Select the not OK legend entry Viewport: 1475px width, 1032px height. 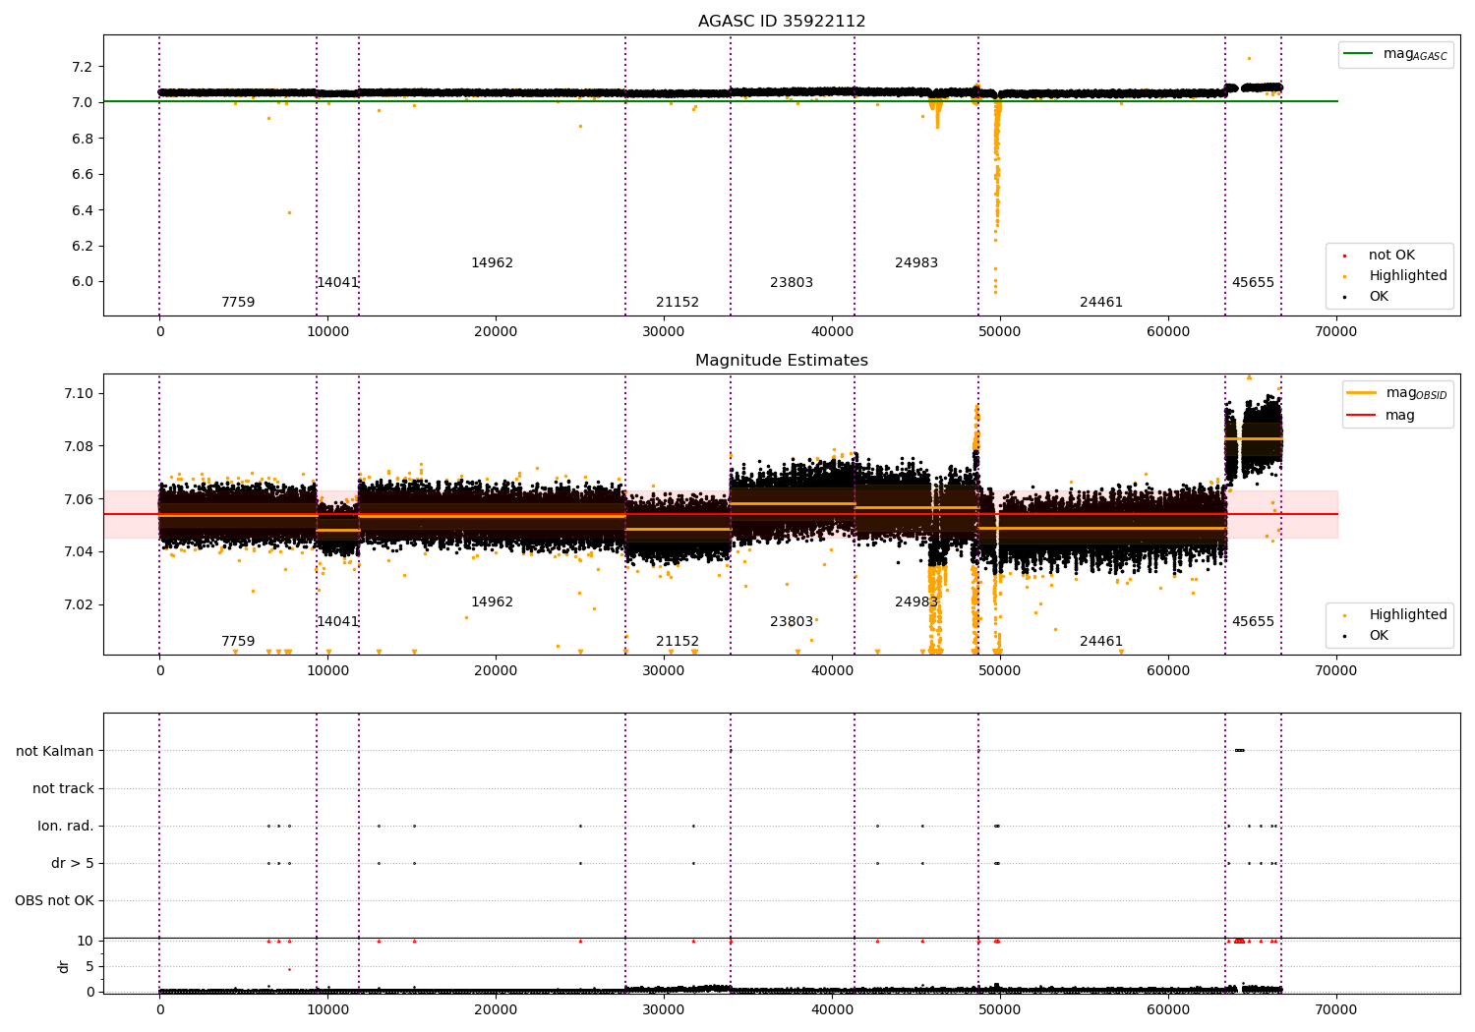coord(1391,256)
